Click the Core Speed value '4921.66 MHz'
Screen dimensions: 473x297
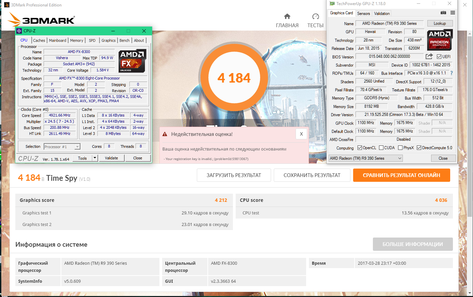pos(60,116)
